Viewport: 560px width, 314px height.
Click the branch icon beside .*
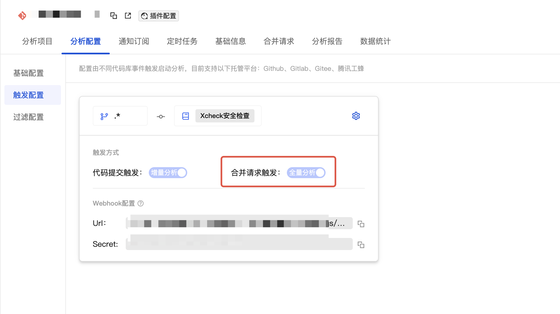(x=104, y=116)
